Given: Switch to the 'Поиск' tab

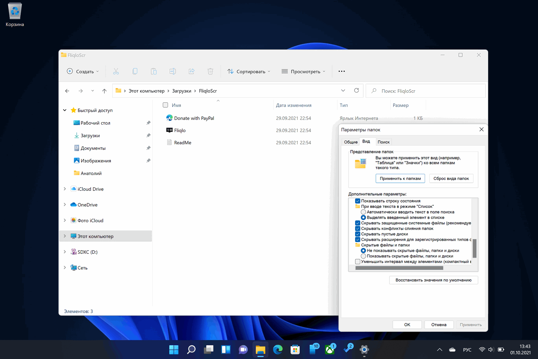Looking at the screenshot, I should 383,142.
